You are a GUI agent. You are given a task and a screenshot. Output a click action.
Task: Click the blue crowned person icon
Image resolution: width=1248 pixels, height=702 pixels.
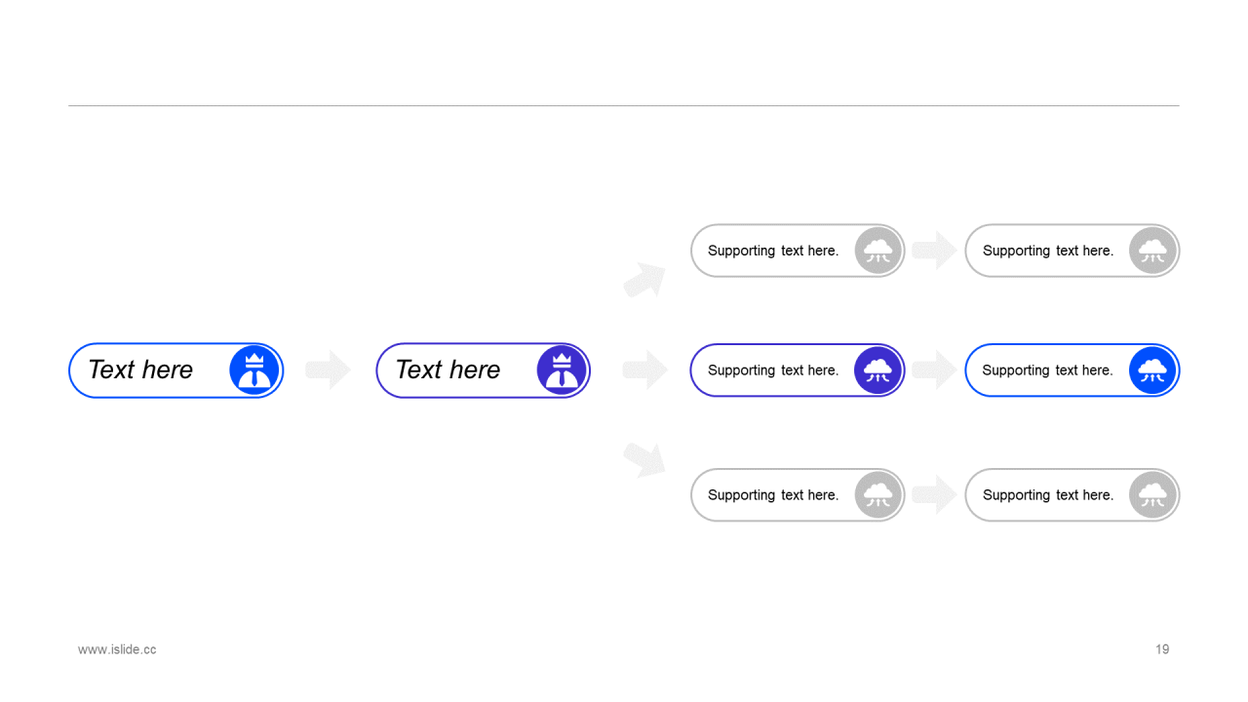[254, 370]
